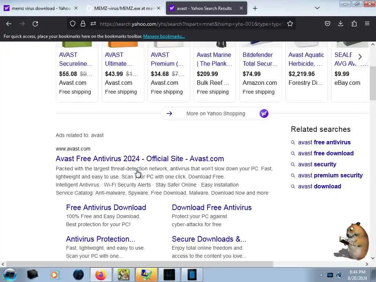376x282 pixels.
Task: Open Manage bookmarks link
Action: click(164, 36)
